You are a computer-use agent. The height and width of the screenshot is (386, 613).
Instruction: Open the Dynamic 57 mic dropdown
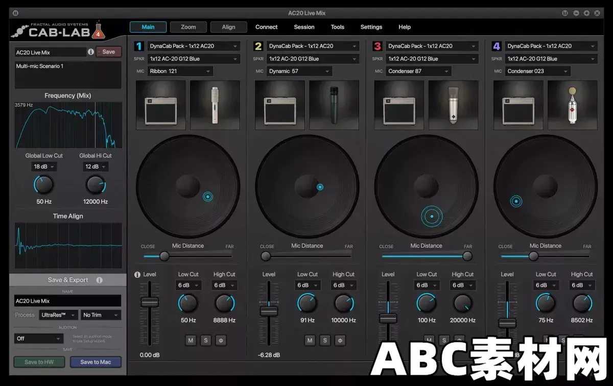pyautogui.click(x=299, y=71)
